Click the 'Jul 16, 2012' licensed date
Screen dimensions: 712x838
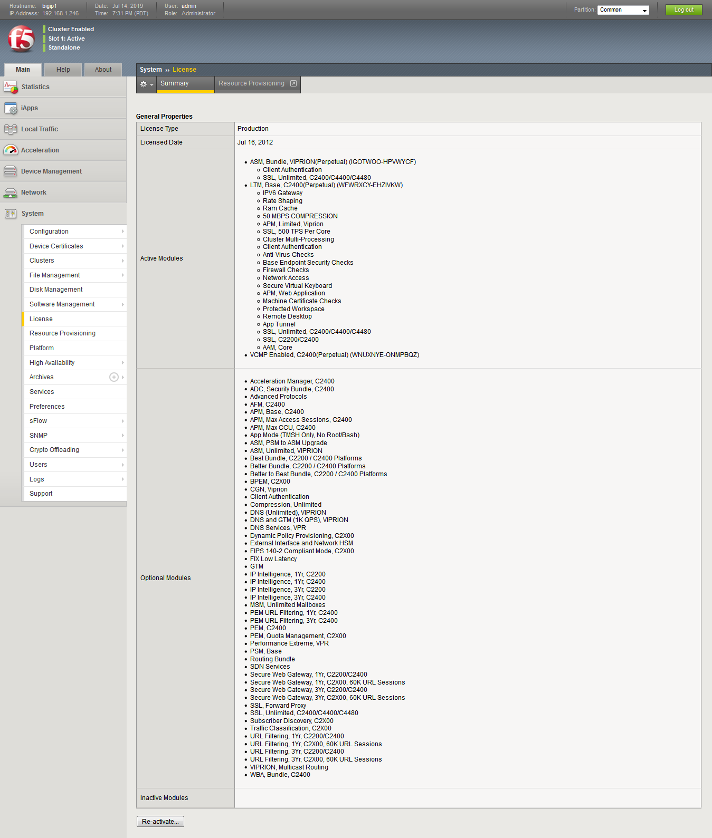(x=255, y=142)
